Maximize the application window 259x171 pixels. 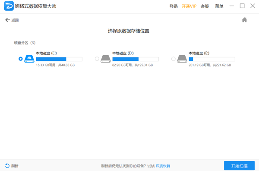[x=242, y=6]
